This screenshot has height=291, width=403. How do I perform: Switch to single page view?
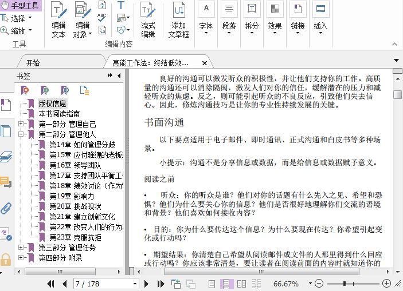(x=212, y=284)
